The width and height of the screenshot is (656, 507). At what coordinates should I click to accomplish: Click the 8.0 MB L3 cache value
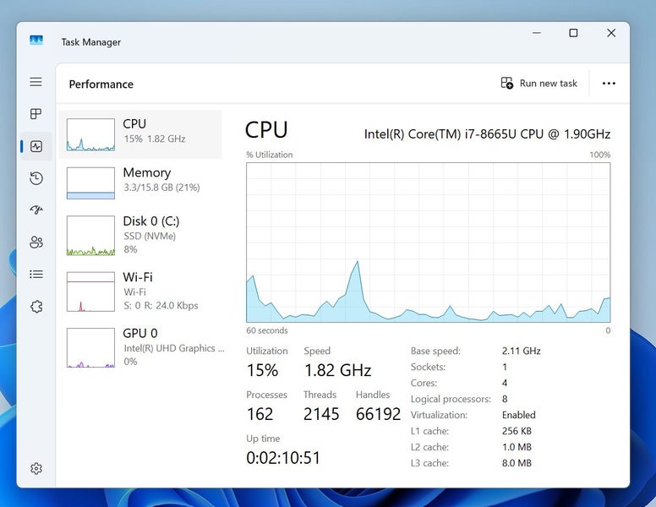point(517,463)
